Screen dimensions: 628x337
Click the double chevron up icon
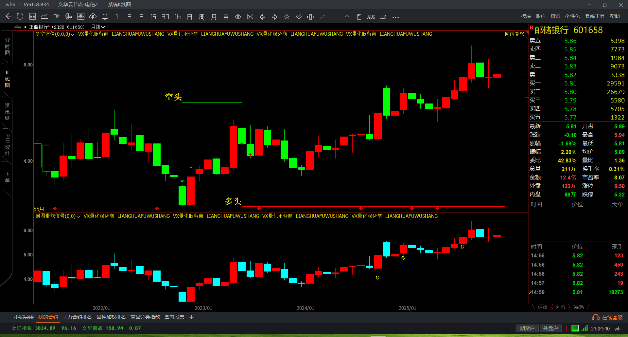pyautogui.click(x=287, y=17)
